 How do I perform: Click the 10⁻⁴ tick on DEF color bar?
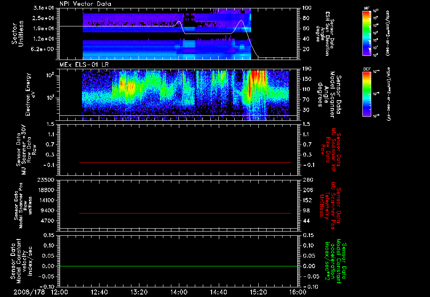coord(376,72)
